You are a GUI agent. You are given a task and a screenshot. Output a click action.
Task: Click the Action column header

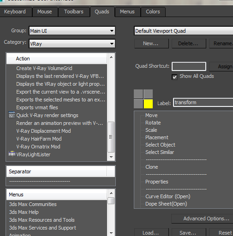[57, 59]
